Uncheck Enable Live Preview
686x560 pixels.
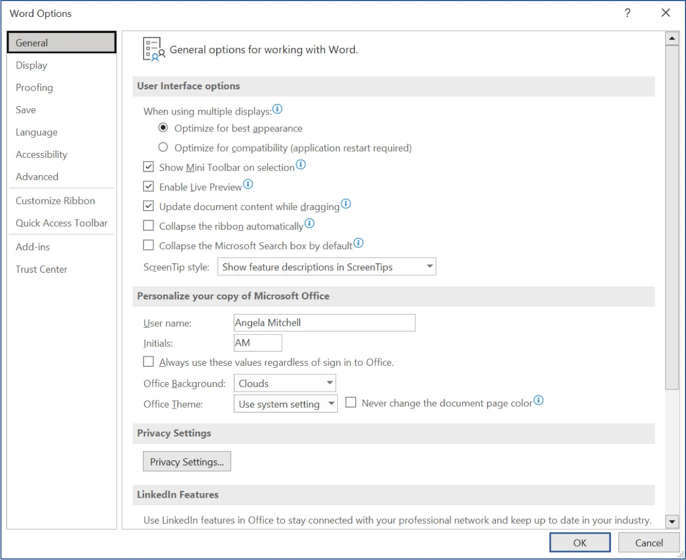click(x=148, y=186)
